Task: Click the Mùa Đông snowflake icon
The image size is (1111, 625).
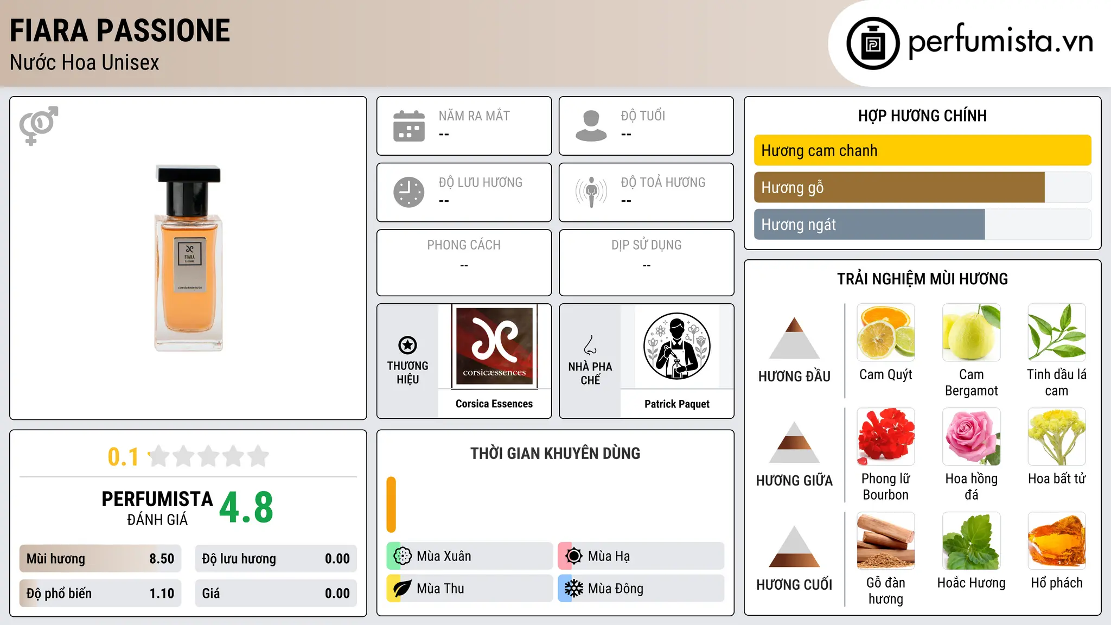Action: tap(573, 589)
